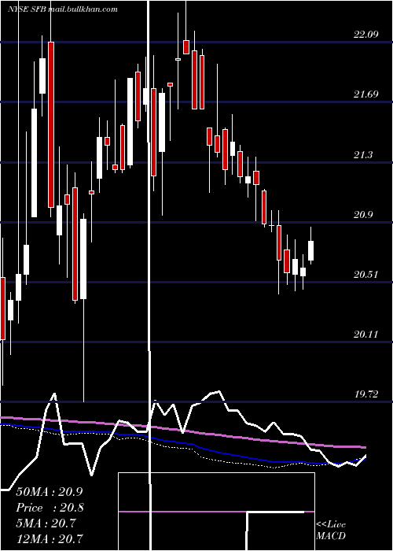This screenshot has width=393, height=551.
Task: Click the 21.69 price level label
Action: [366, 94]
